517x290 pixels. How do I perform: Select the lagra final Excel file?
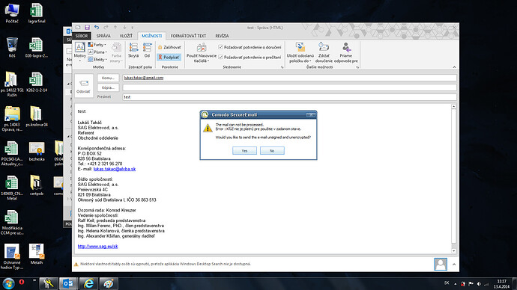point(37,13)
